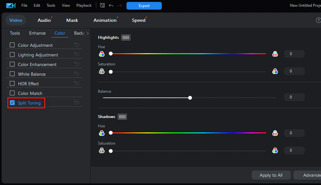321x185 pixels.
Task: Click the undo arrow in title bar
Action: pyautogui.click(x=111, y=5)
